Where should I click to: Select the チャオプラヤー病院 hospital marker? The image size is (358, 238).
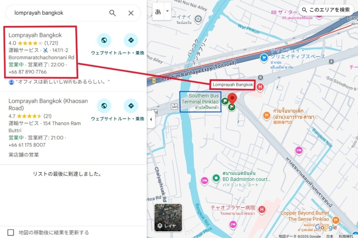pyautogui.click(x=262, y=209)
